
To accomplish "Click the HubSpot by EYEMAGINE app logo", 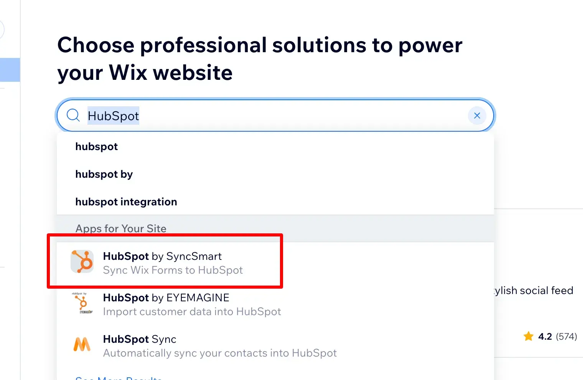I will [x=82, y=303].
